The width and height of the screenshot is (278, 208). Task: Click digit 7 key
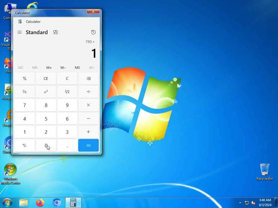[25, 105]
